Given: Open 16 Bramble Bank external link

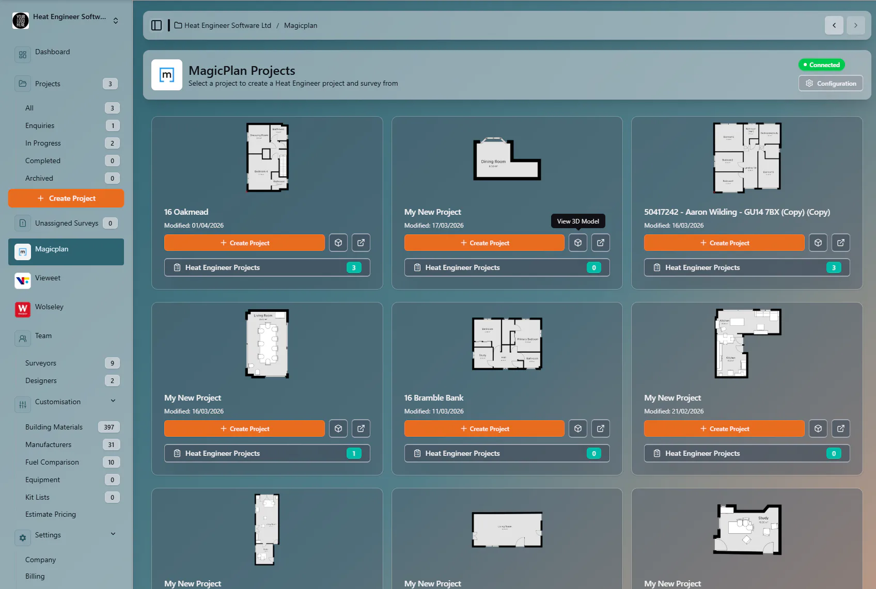Looking at the screenshot, I should pos(601,428).
